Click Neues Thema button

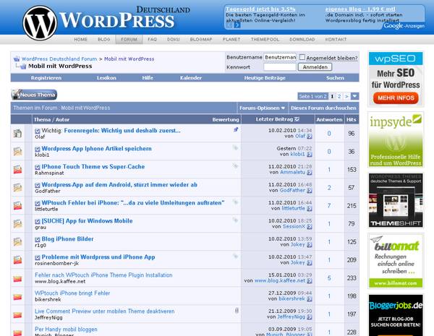34,95
